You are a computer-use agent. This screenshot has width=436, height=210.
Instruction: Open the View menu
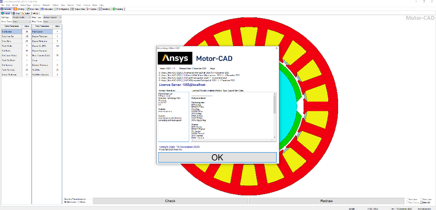tap(63, 5)
